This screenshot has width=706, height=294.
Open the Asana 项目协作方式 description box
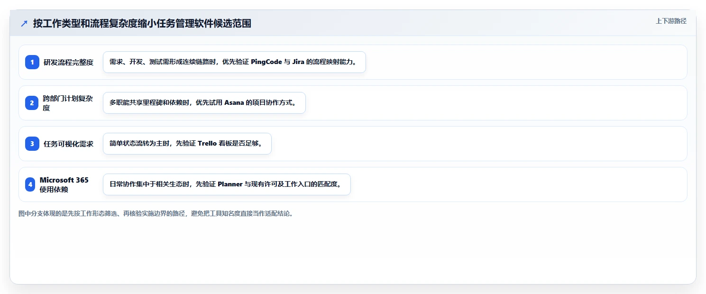point(204,103)
